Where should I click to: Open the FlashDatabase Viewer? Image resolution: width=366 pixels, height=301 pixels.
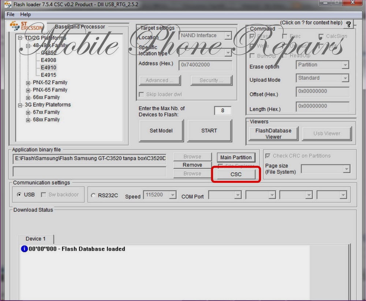tap(273, 134)
